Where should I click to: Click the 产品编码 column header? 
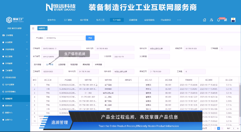click(68, 80)
